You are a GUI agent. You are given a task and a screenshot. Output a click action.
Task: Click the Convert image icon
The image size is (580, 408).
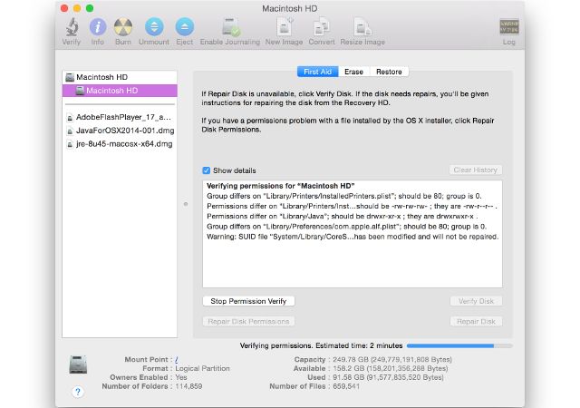[x=321, y=27]
